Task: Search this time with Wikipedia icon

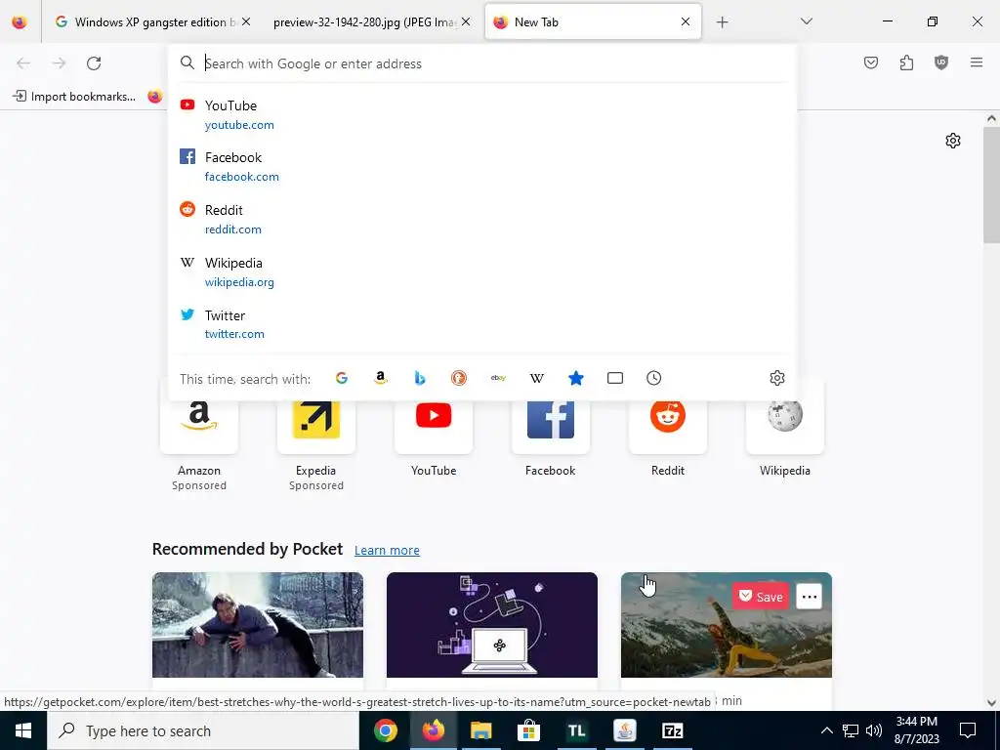Action: click(537, 378)
